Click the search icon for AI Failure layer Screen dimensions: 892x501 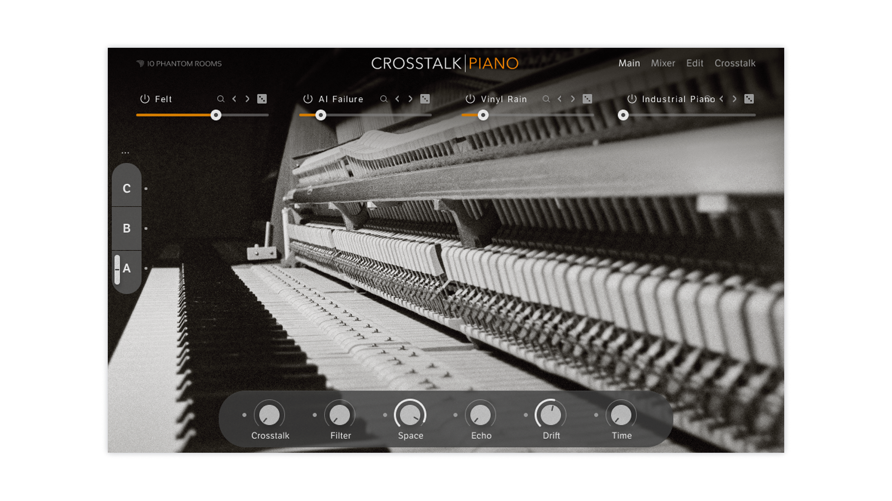384,99
